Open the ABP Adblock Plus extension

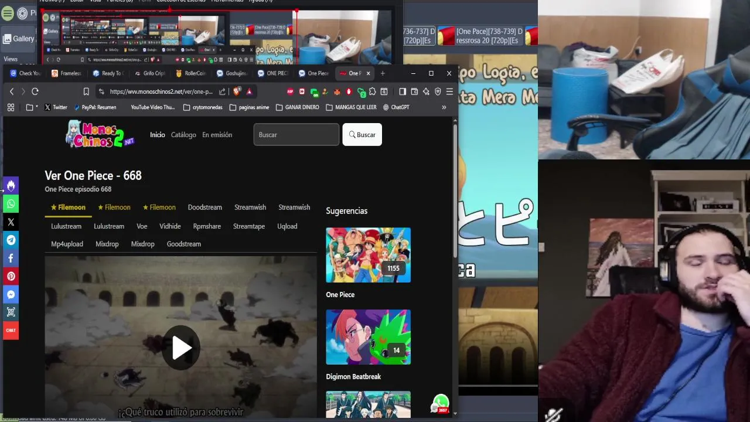tap(290, 91)
